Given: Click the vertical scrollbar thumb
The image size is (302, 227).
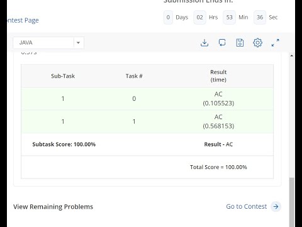Looking at the screenshot, I should click(291, 202).
